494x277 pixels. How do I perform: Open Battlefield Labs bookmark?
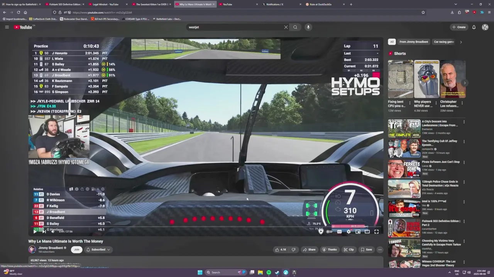coord(166,19)
